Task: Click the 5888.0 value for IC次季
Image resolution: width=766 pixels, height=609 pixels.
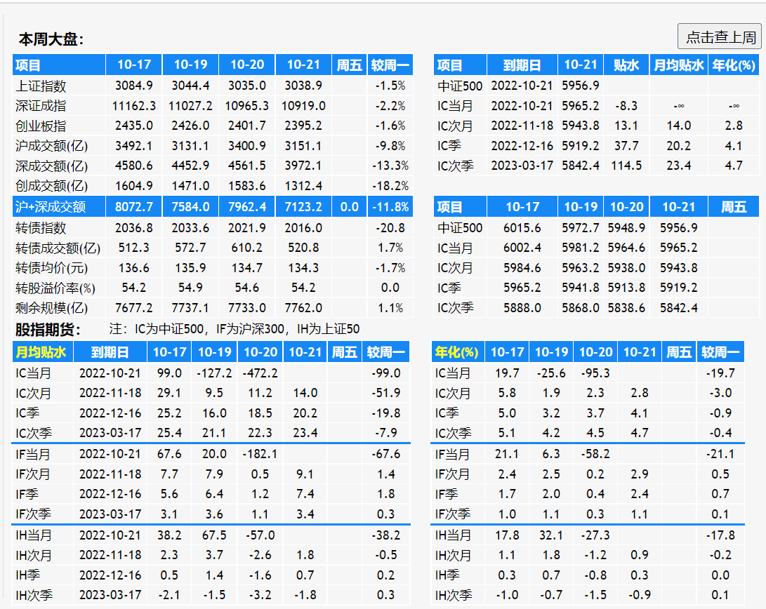Action: tap(522, 307)
